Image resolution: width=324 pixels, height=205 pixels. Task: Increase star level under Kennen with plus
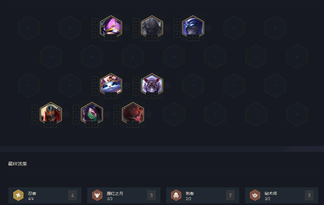point(114,38)
